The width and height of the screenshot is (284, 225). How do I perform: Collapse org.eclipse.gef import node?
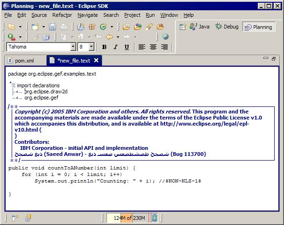tap(17, 98)
